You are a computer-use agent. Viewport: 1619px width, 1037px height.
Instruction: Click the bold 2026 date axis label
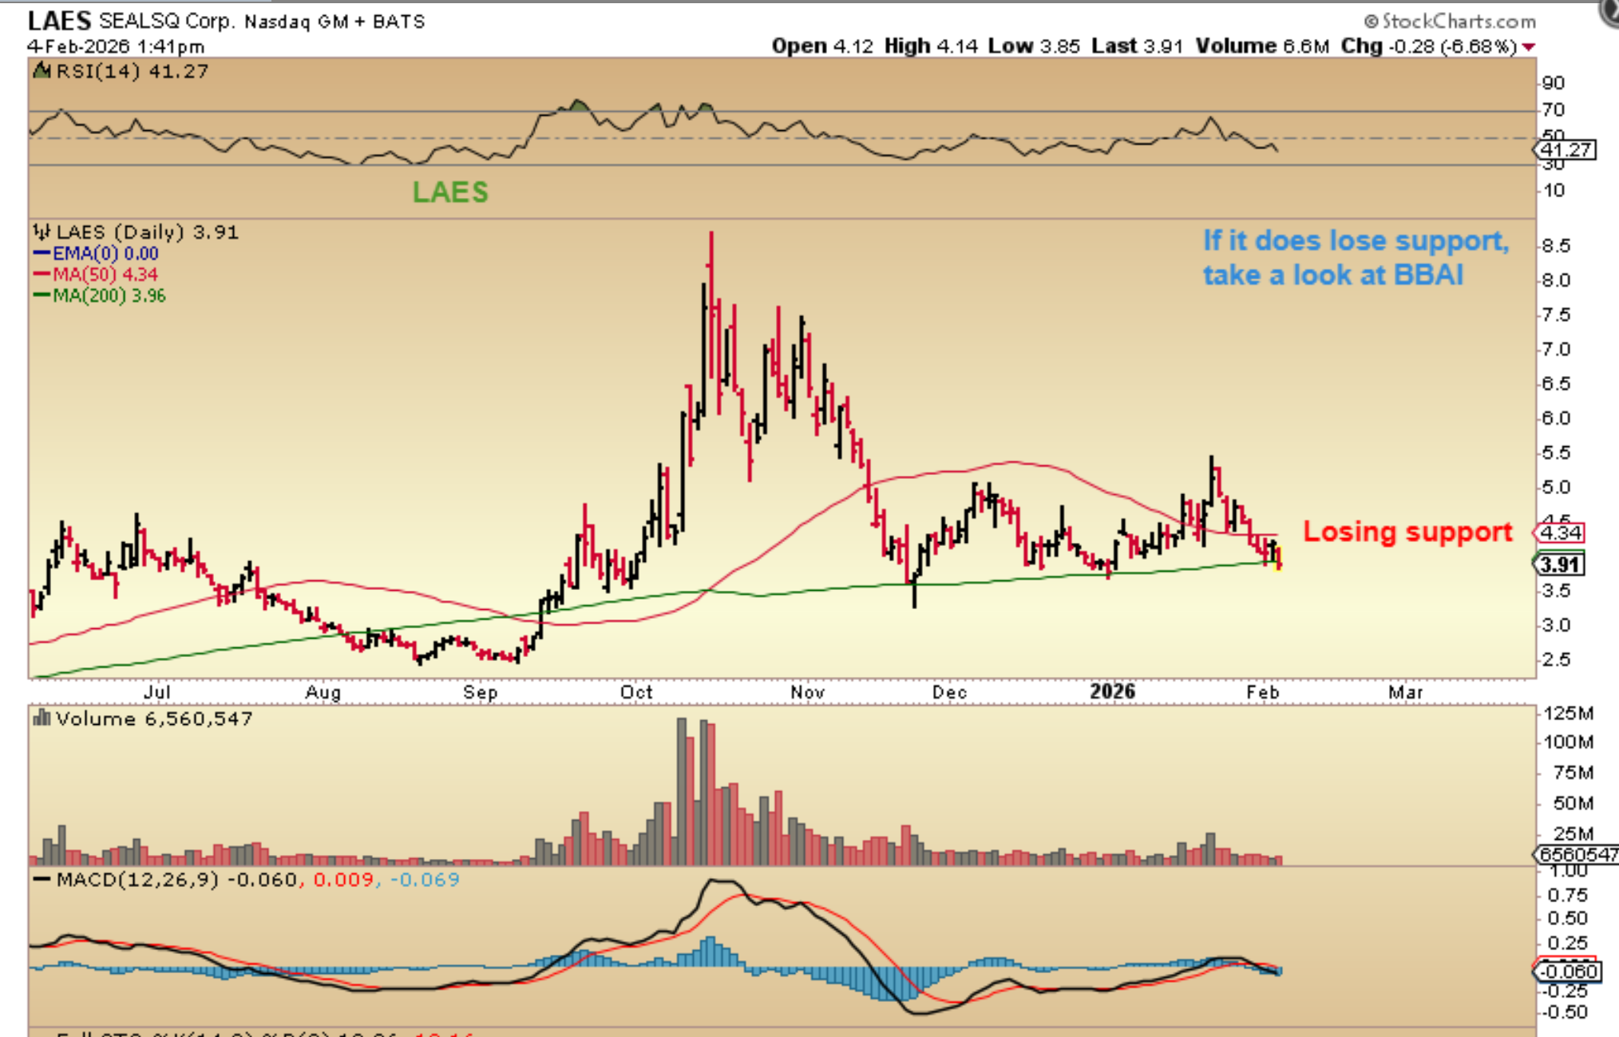pyautogui.click(x=1112, y=691)
